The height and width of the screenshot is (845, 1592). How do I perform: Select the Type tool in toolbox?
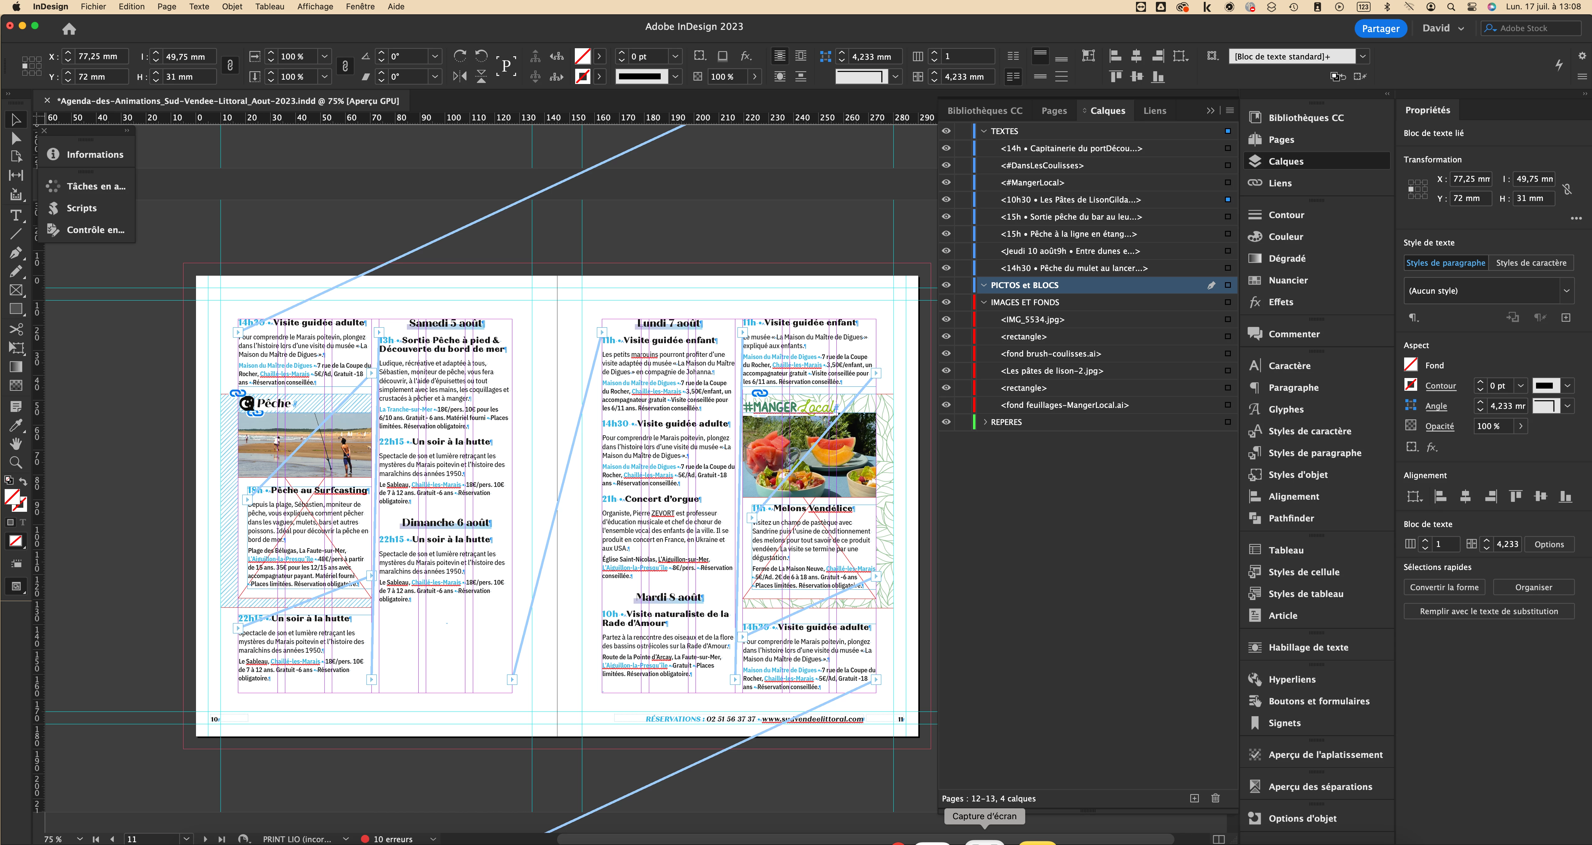coord(16,215)
